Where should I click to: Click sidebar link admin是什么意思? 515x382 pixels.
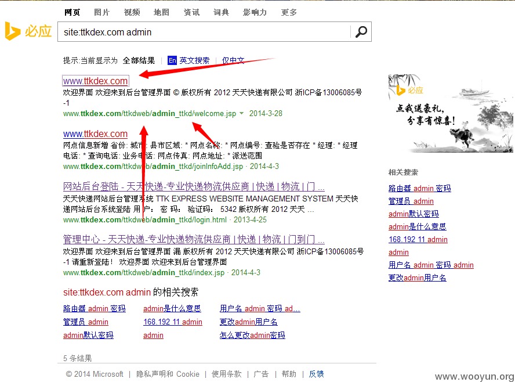click(417, 226)
